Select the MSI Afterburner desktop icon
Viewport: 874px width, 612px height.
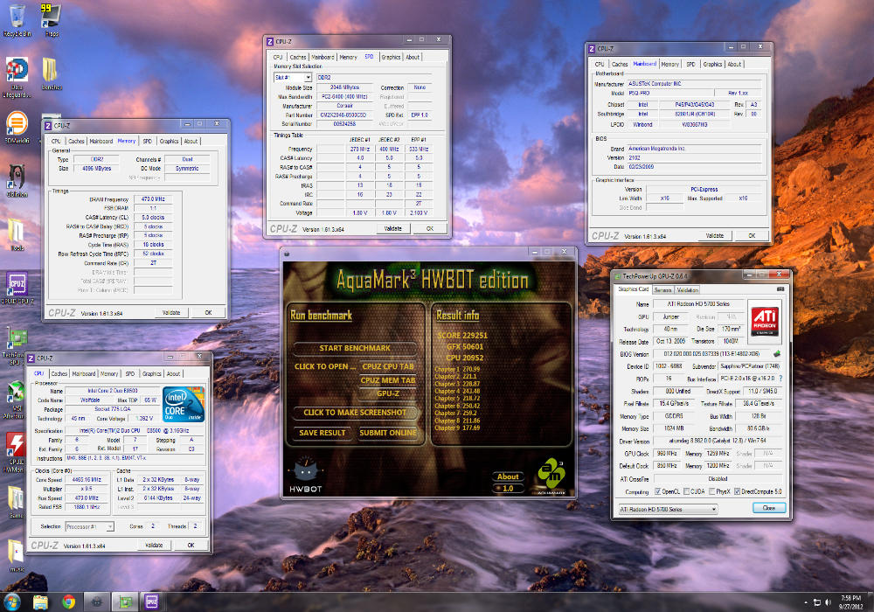[13, 399]
